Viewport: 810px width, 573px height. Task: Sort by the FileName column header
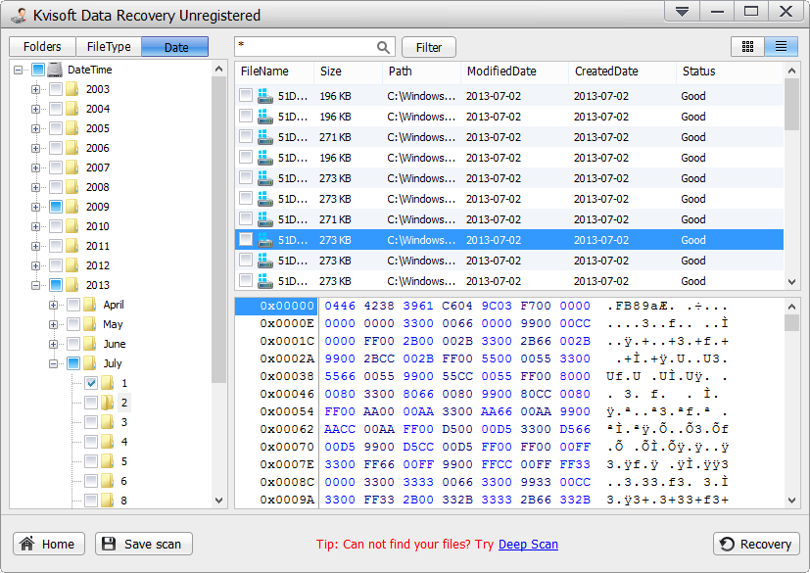[x=274, y=72]
